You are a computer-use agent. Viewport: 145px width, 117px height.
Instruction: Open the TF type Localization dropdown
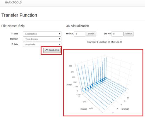point(42,34)
